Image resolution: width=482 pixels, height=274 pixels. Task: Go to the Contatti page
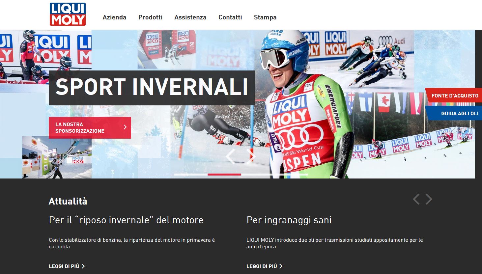click(230, 17)
